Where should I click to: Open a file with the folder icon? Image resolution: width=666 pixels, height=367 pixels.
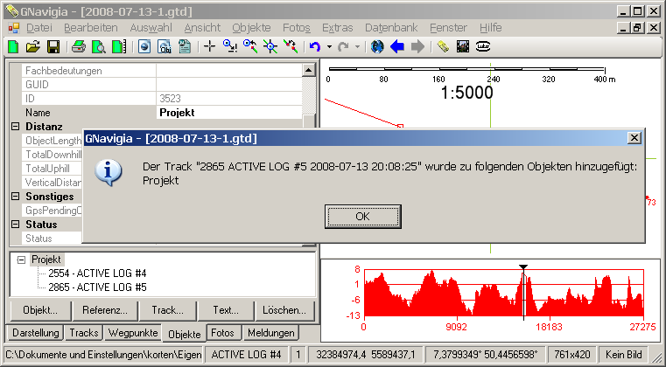(x=33, y=46)
